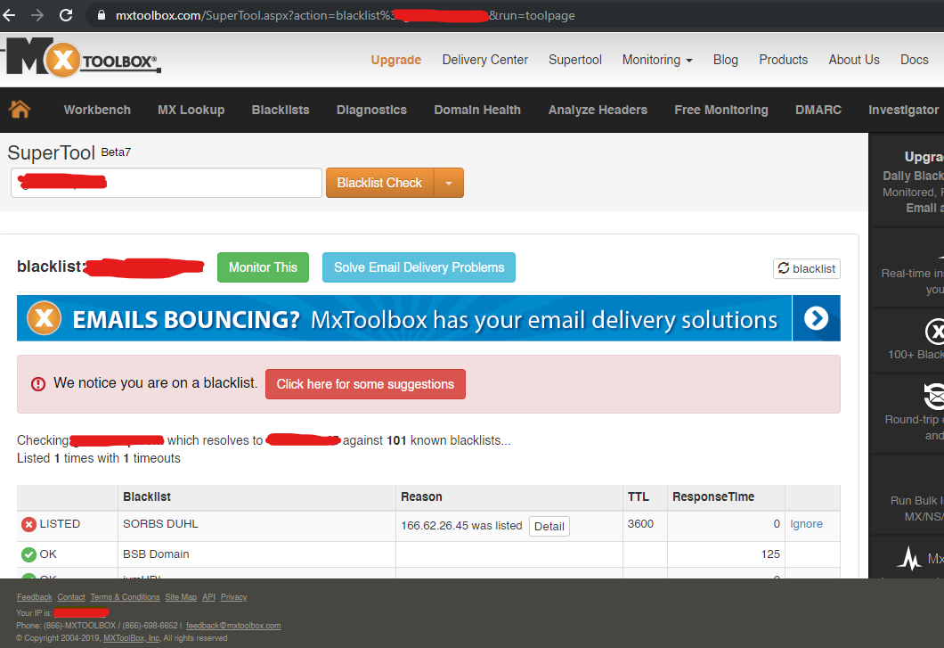Click the padlock site security icon
Screen dimensions: 944x648
[x=102, y=16]
